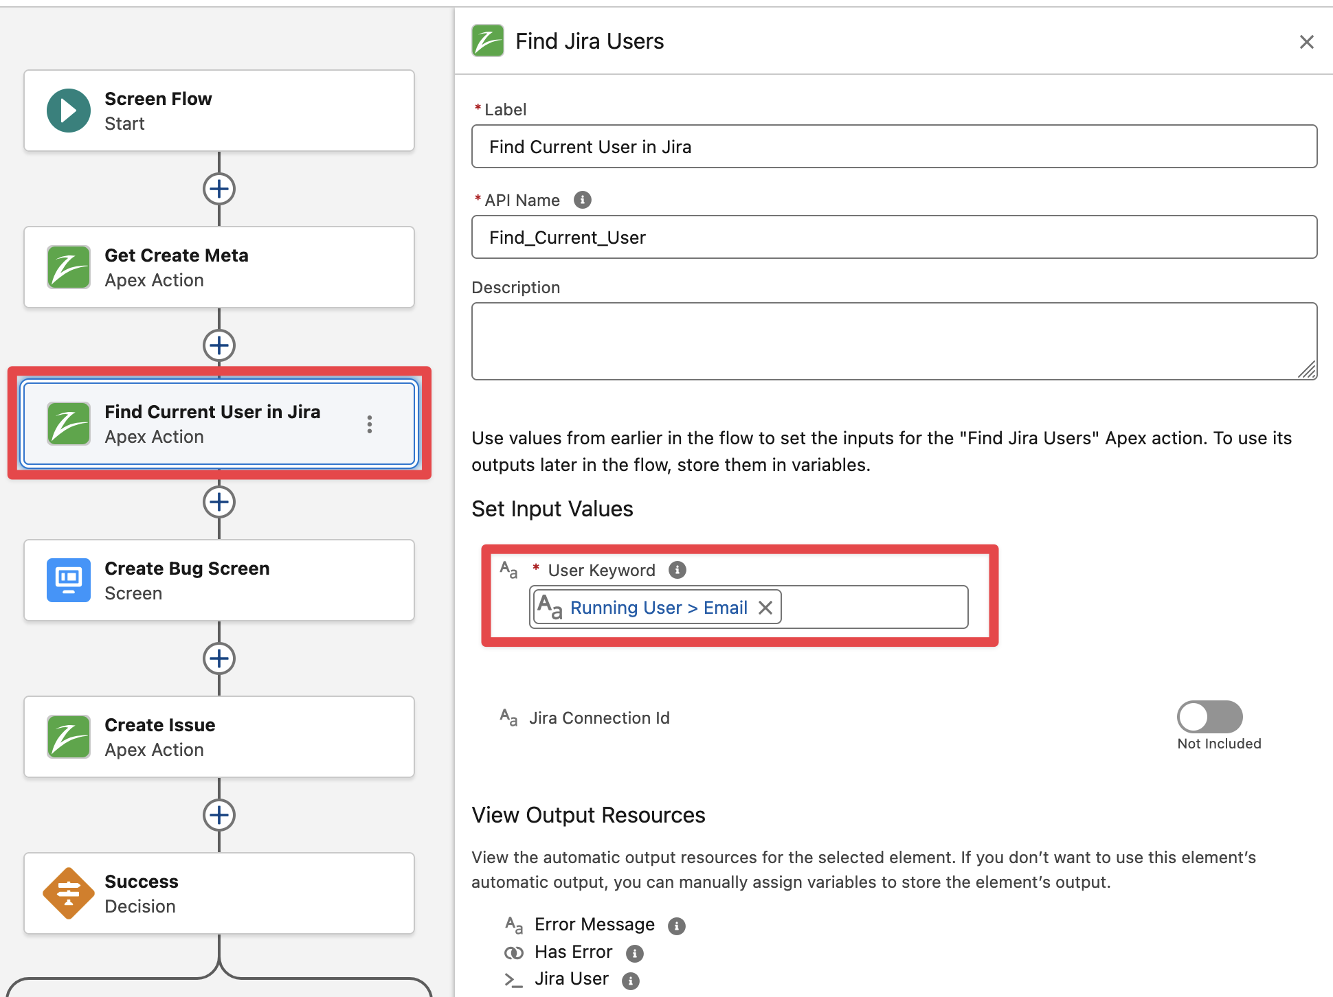Click the Create Issue Apex action icon

click(x=68, y=737)
